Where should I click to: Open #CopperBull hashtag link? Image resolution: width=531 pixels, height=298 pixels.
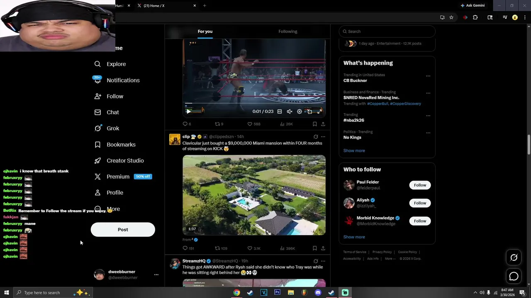378,104
